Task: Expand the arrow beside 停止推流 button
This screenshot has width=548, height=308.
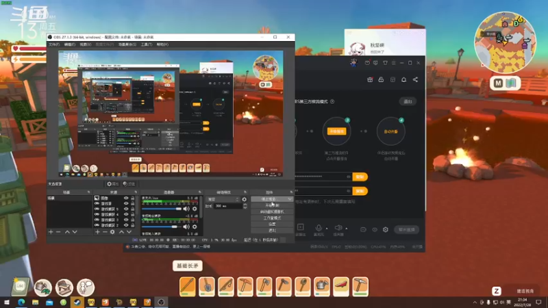Action: [290, 199]
